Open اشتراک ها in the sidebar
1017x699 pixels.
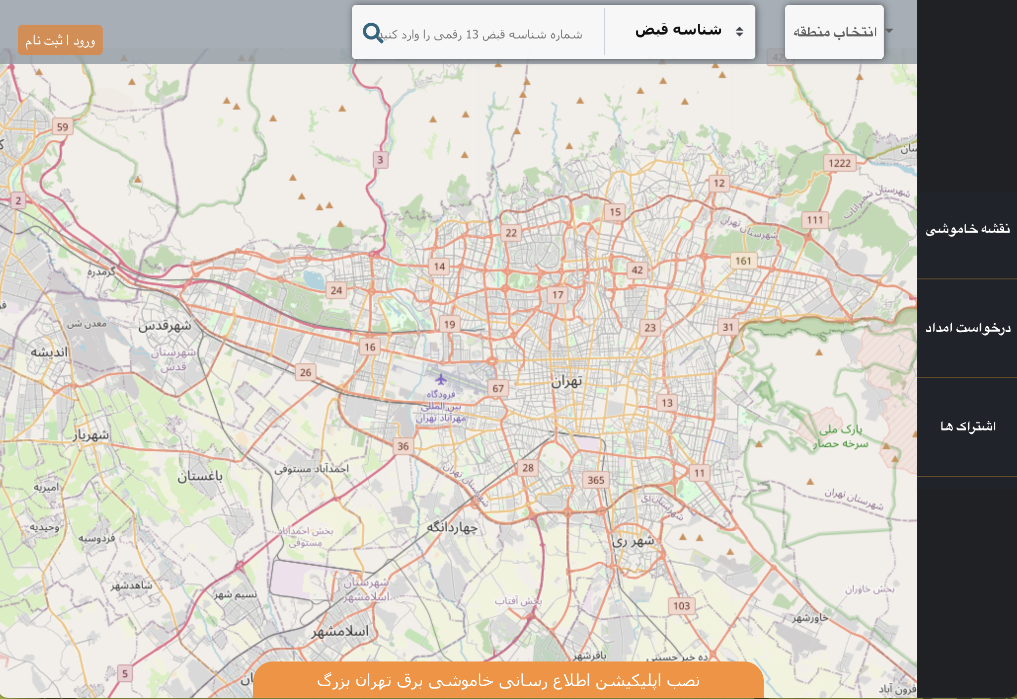[x=967, y=427]
